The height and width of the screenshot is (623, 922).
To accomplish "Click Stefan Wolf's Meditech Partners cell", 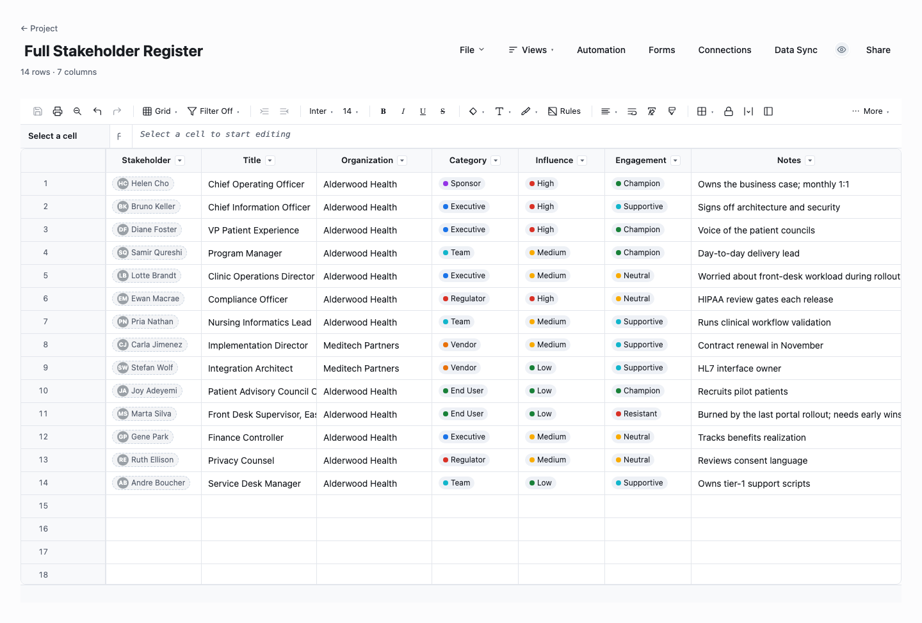I will coord(374,368).
